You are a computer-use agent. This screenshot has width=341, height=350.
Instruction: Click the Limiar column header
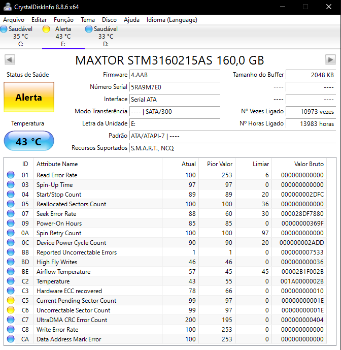[x=254, y=164]
